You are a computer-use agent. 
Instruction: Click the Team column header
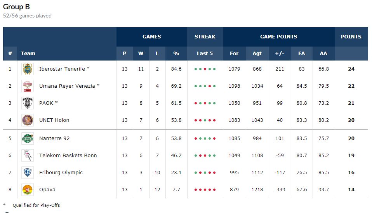coord(28,54)
